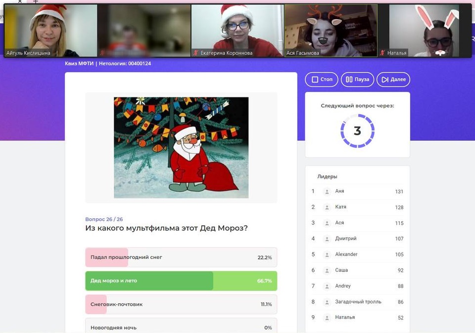Click the skip-forward icon on the Далее control

pos(384,79)
